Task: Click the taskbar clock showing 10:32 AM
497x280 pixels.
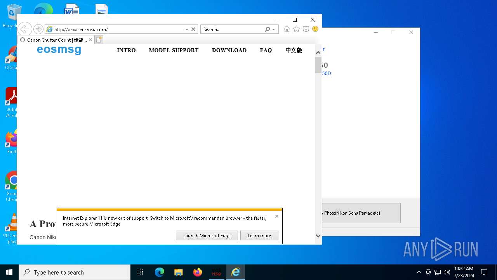Action: click(464, 272)
